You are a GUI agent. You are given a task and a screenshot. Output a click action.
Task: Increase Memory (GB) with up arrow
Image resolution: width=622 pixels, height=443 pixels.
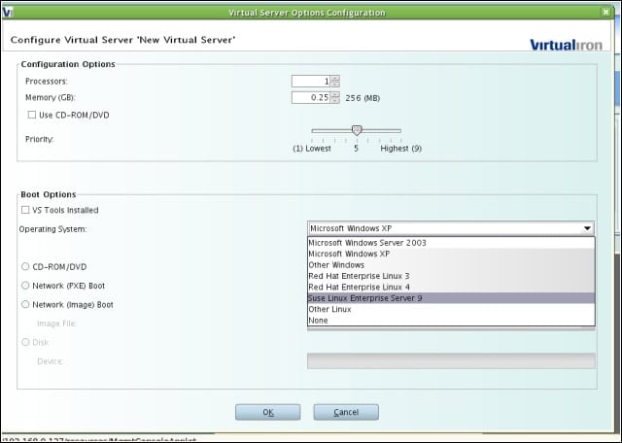[335, 95]
